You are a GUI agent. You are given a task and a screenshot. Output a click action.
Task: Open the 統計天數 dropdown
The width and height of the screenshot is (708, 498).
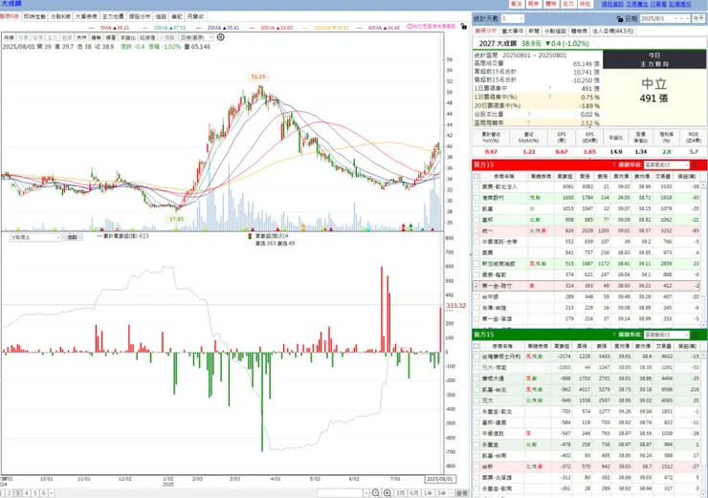point(521,18)
